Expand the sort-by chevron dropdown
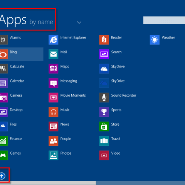Screen dimensions: 185x185 click(79, 22)
